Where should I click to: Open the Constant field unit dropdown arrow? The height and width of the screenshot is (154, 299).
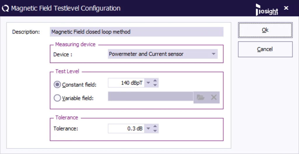coord(148,83)
